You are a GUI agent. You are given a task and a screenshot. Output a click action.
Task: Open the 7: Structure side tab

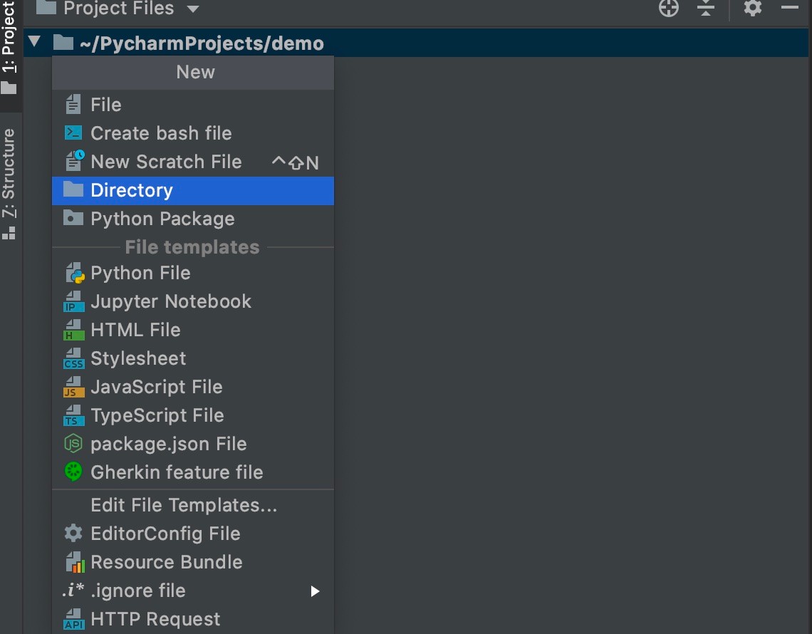coord(9,184)
